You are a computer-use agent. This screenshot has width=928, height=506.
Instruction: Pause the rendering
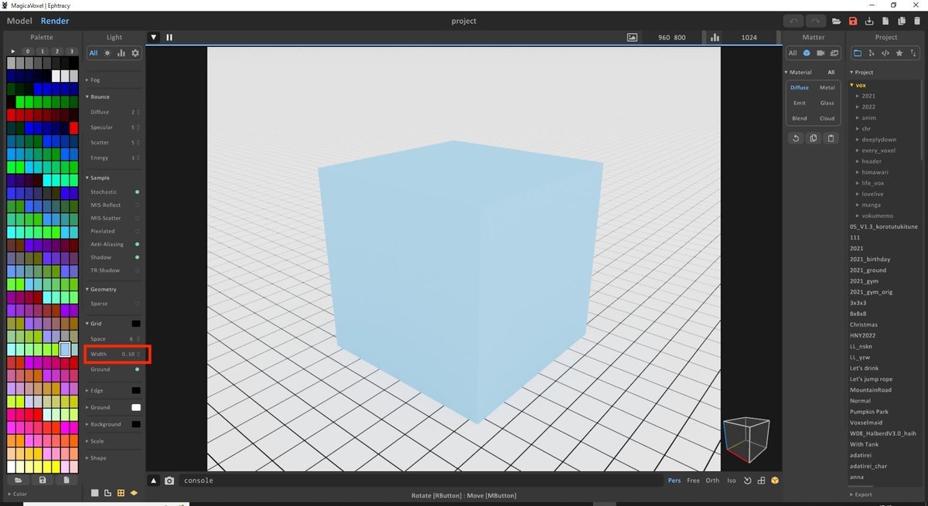click(169, 37)
